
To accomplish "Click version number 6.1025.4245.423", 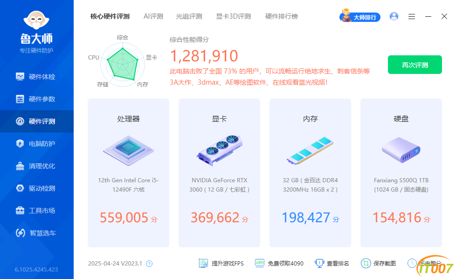I will (x=36, y=269).
